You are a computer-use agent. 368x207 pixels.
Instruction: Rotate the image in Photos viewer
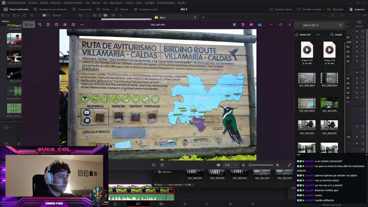pyautogui.click(x=40, y=25)
